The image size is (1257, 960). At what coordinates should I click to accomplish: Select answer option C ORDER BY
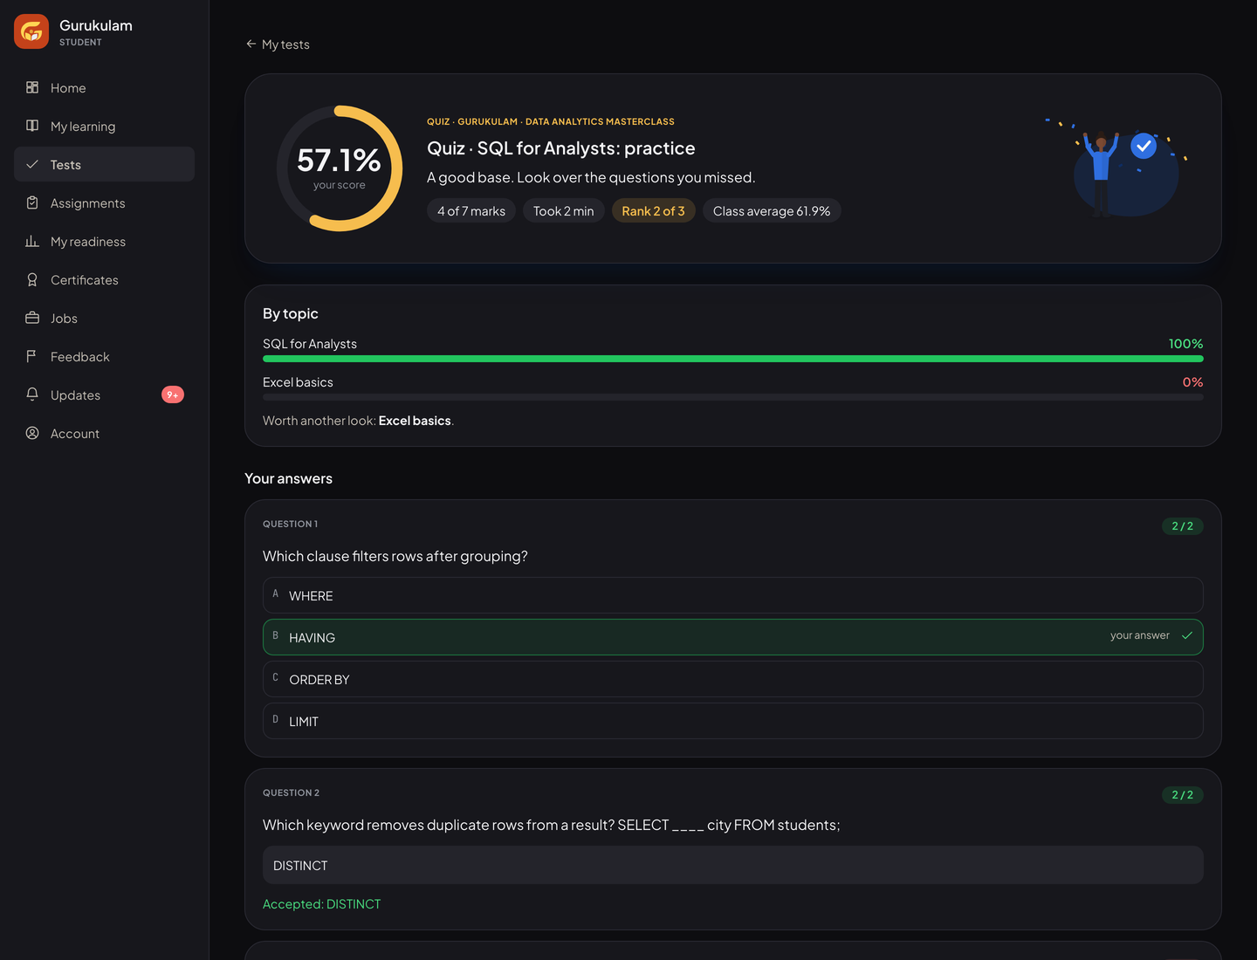tap(733, 679)
